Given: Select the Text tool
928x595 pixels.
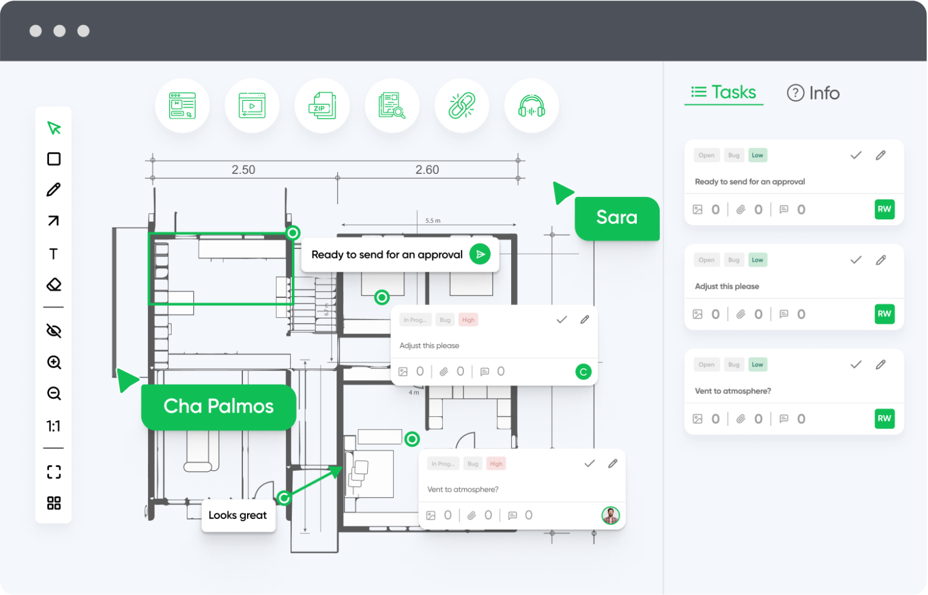Looking at the screenshot, I should [x=53, y=254].
